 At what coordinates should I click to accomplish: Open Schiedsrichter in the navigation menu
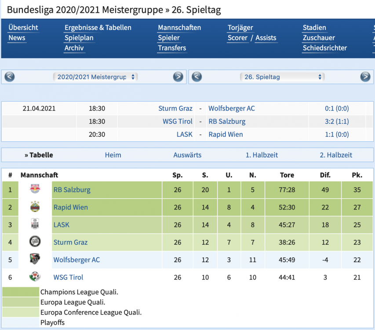point(324,48)
